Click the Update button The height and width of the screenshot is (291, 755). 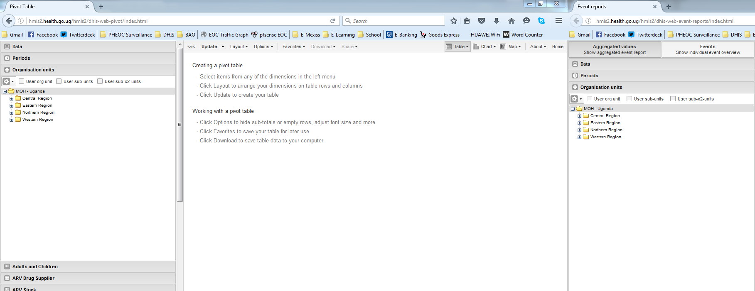click(209, 46)
